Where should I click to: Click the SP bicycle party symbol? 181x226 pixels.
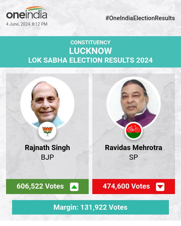pos(134,131)
